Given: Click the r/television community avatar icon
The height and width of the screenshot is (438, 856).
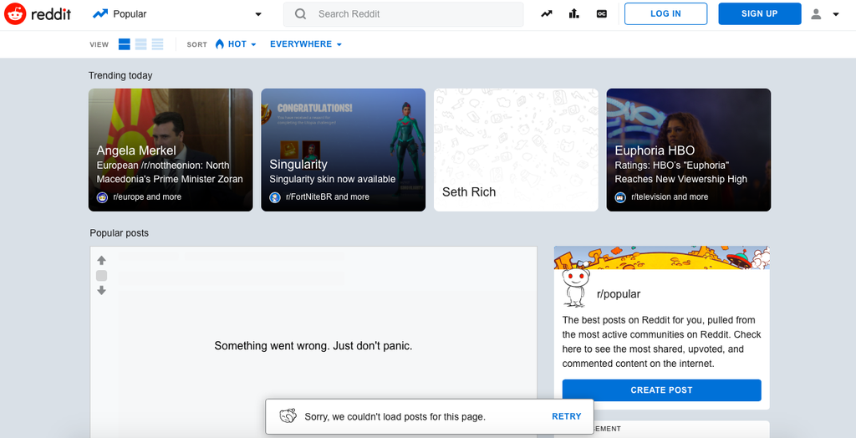Looking at the screenshot, I should click(620, 197).
